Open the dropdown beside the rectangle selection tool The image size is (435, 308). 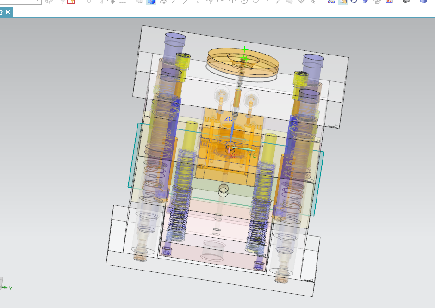click(x=130, y=1)
